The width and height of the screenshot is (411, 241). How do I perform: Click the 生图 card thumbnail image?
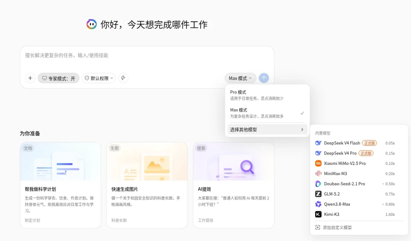click(147, 161)
